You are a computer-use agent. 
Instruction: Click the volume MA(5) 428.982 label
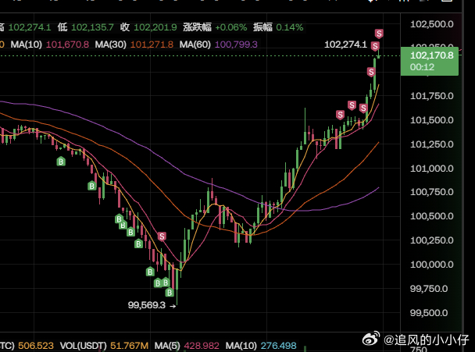[187, 346]
